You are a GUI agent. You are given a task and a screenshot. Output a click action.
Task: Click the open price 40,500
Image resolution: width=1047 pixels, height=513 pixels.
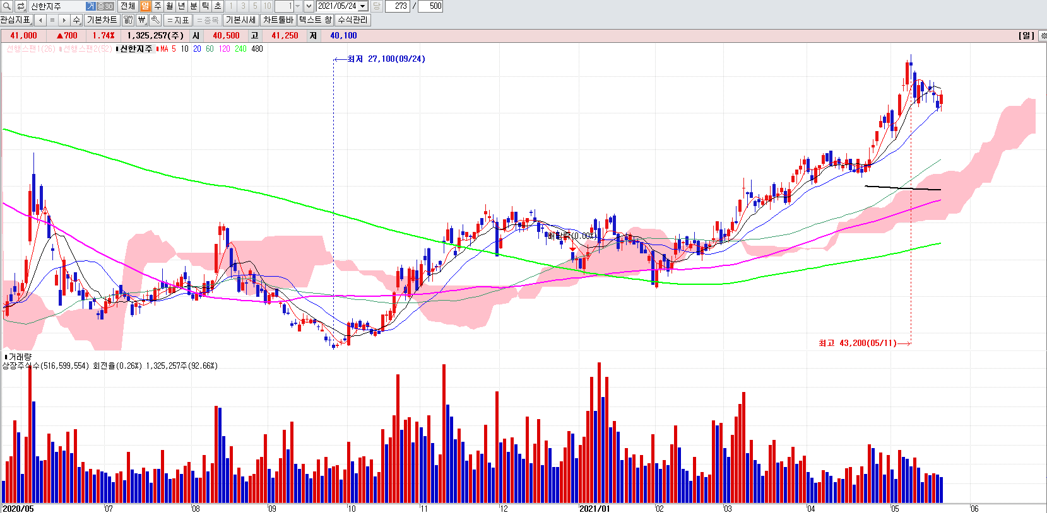point(226,35)
